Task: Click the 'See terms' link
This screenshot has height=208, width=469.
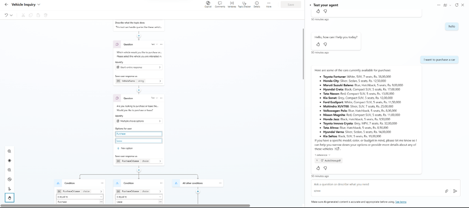Action: (401, 202)
